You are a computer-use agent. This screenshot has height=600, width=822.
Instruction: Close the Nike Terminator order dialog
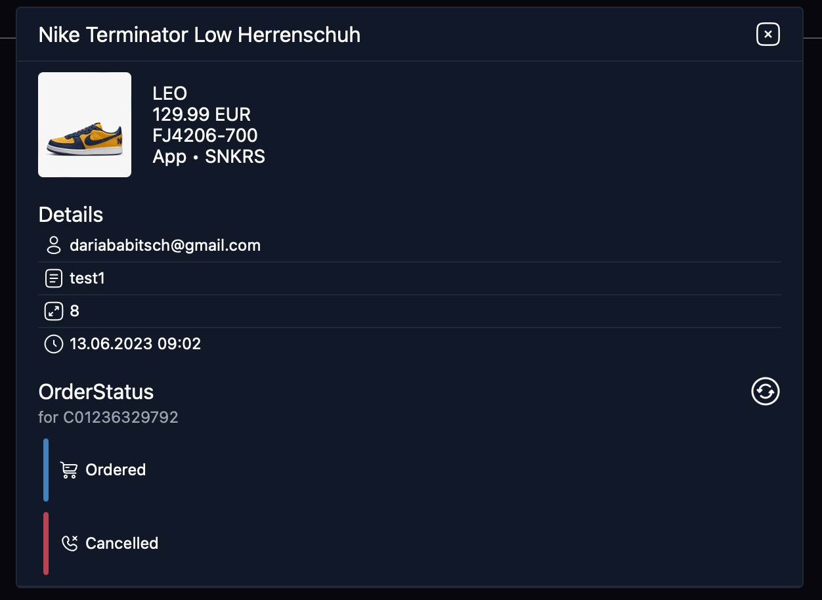[x=768, y=34]
